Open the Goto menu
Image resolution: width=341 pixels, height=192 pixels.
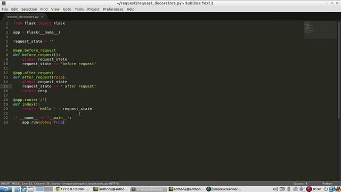point(67,9)
